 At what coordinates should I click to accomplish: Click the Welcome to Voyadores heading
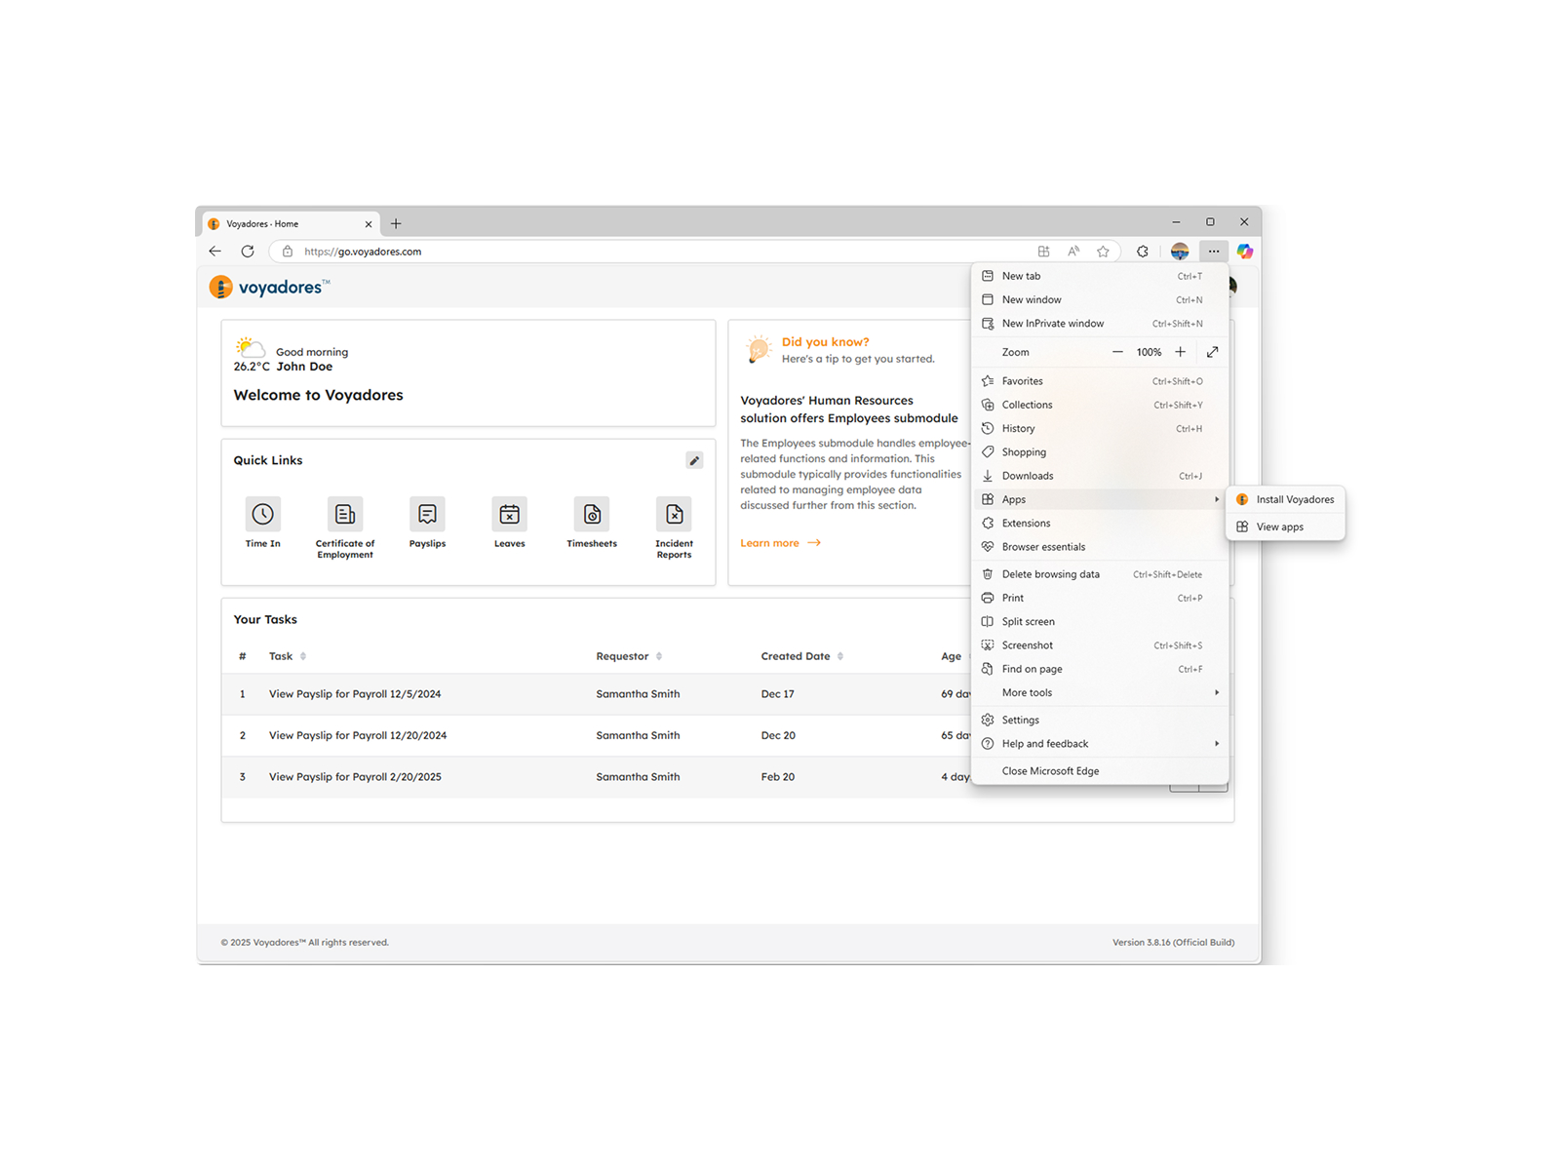click(318, 395)
